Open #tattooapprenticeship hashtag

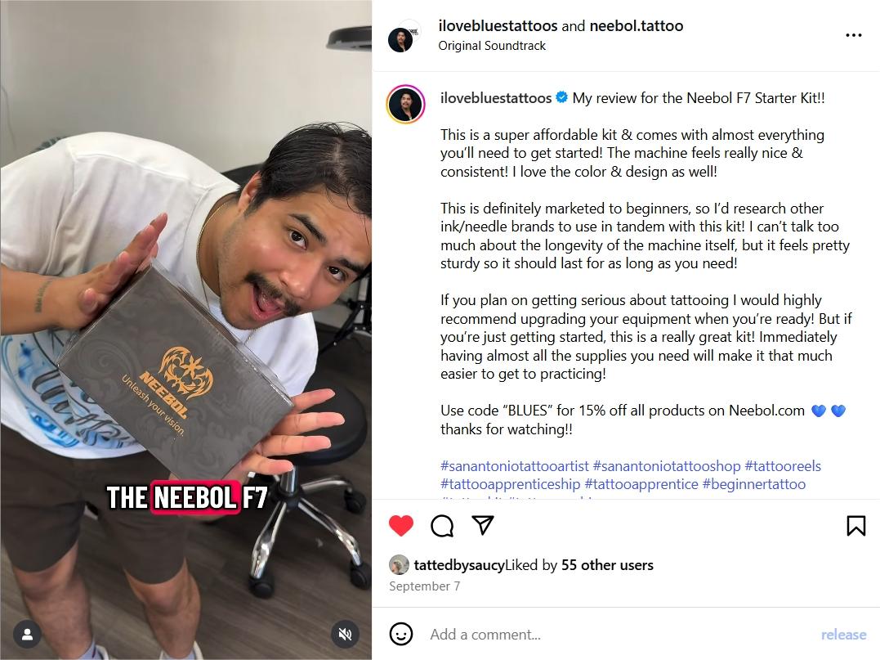tap(510, 483)
